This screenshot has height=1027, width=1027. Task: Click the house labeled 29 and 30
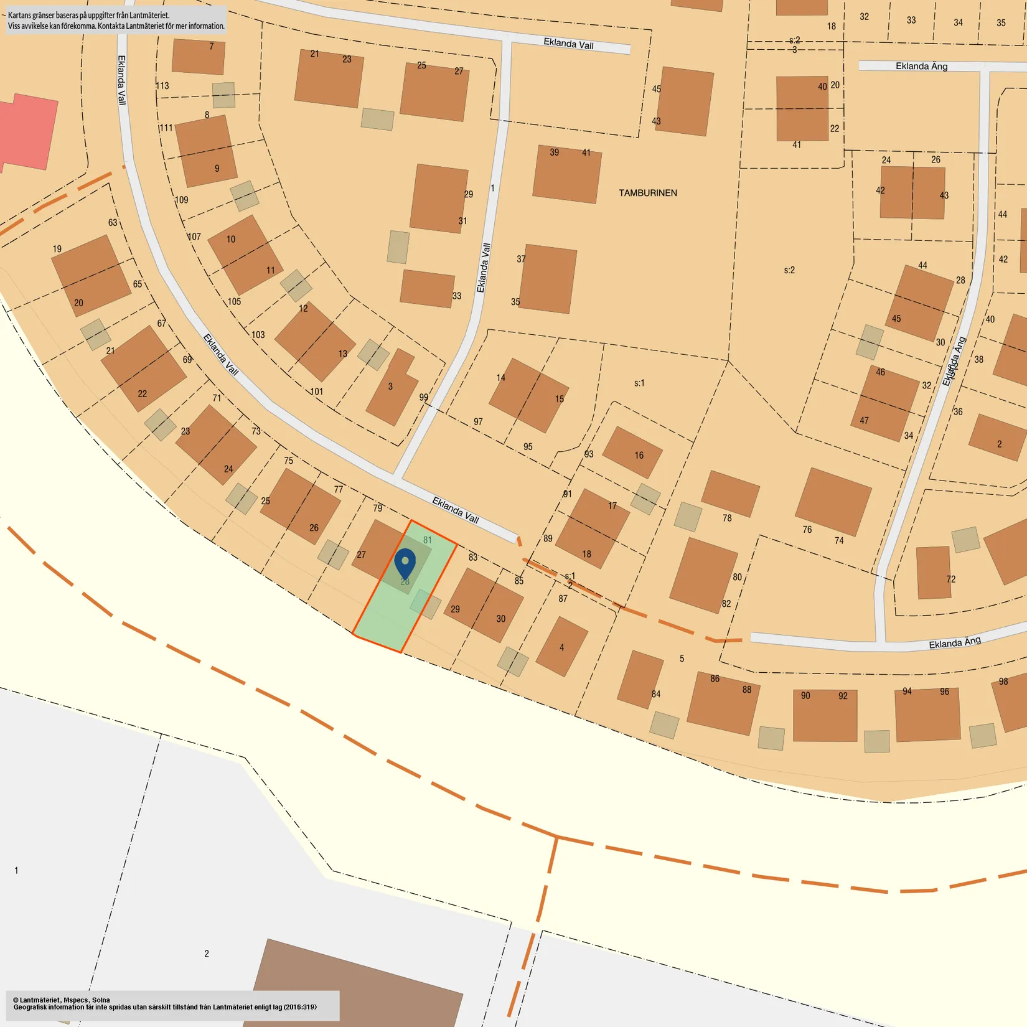(x=484, y=605)
